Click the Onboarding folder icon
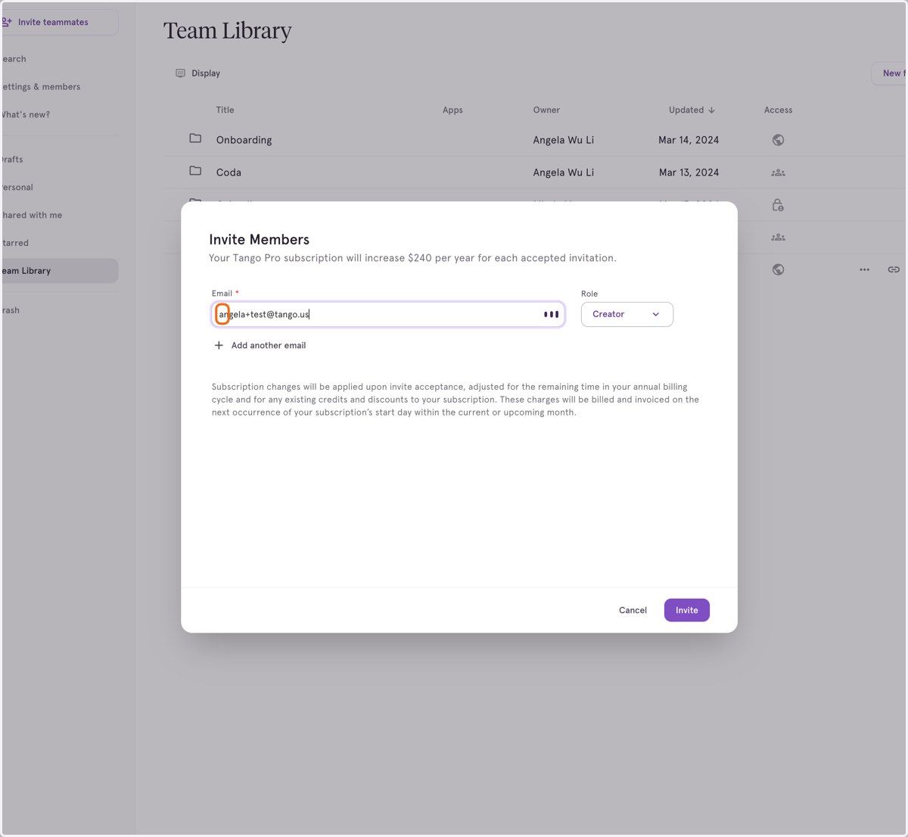 [x=195, y=138]
